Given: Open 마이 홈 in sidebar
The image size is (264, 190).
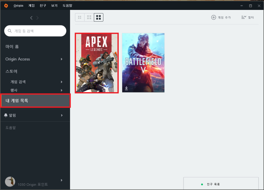Looking at the screenshot, I should coord(12,46).
